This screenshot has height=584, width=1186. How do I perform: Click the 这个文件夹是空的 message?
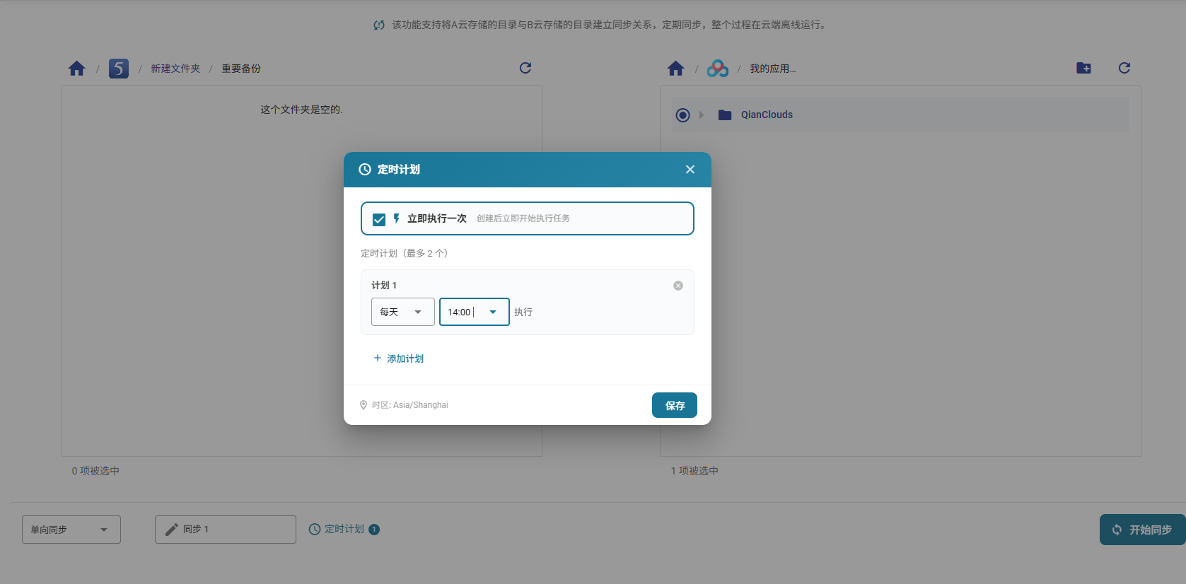coord(301,110)
